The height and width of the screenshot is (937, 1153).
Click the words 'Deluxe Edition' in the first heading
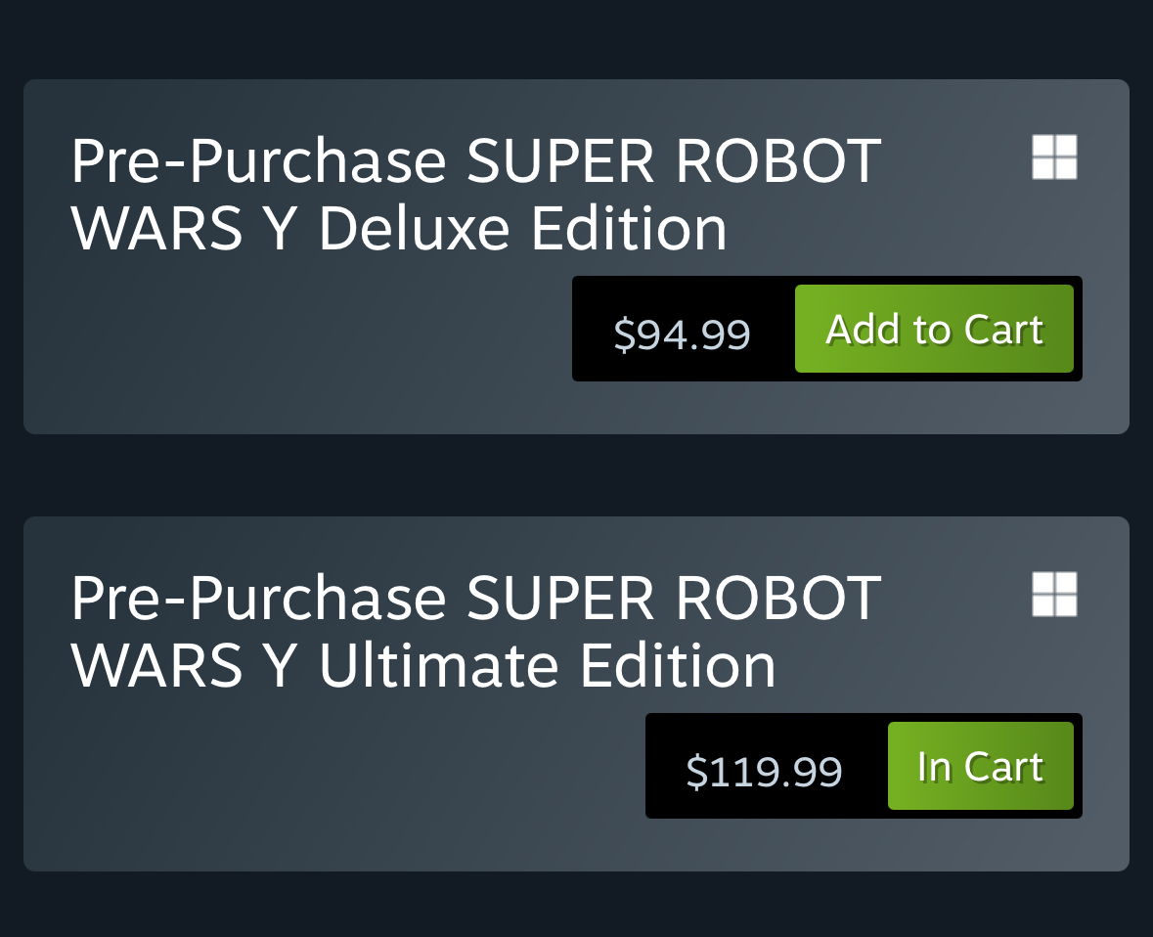click(x=523, y=229)
